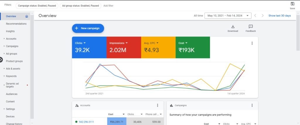Open the Impressions metric dropdown
The width and height of the screenshot is (300, 125).
pos(127,43)
